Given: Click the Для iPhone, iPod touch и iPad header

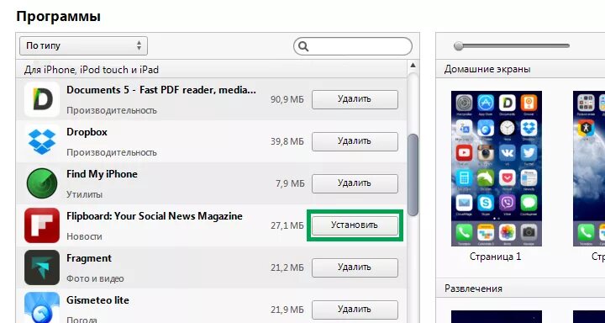Looking at the screenshot, I should point(92,70).
